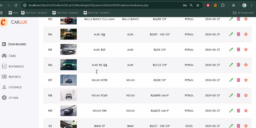This screenshot has height=128, width=256.
Task: Delete the Audi Q8 entry
Action: point(238,34)
